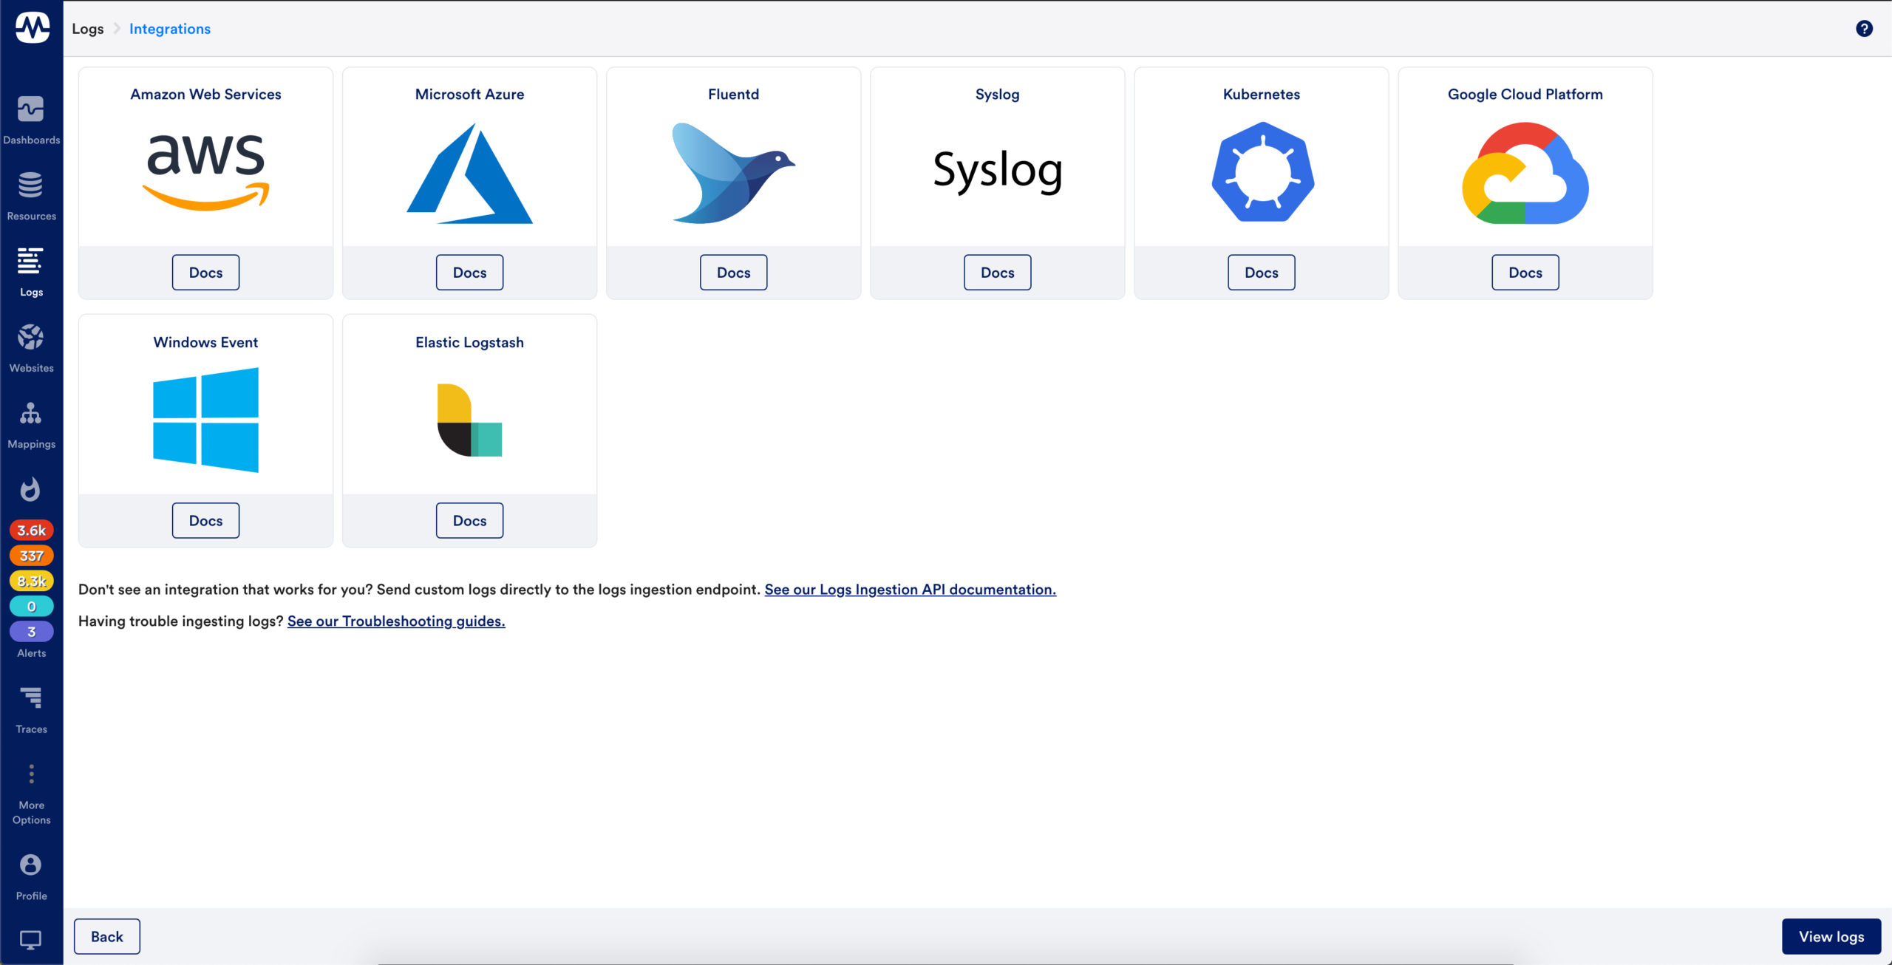Go to Logs in the breadcrumb
The height and width of the screenshot is (965, 1892).
click(x=88, y=29)
